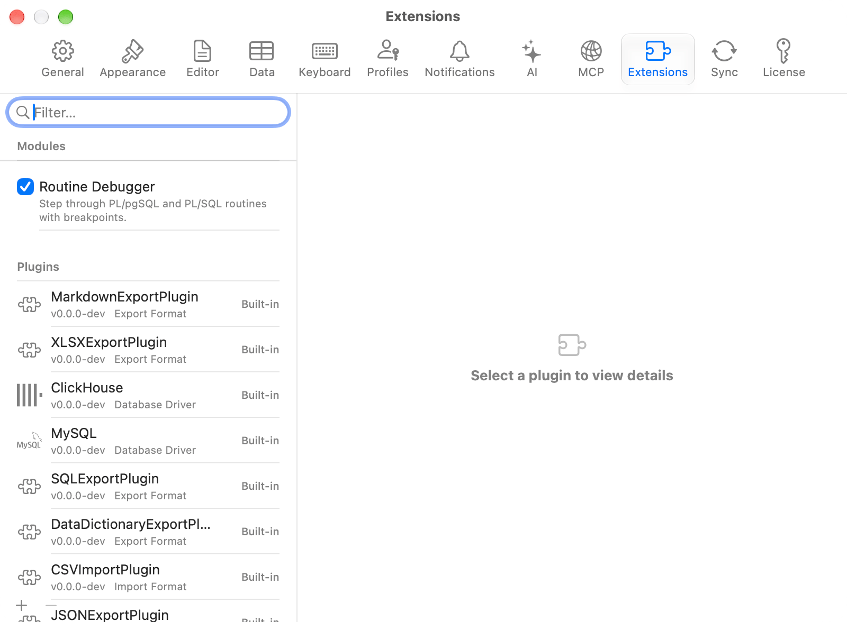Open the License key icon

point(783,51)
